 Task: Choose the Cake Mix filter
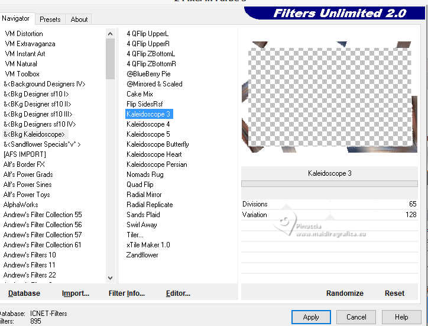[x=140, y=94]
